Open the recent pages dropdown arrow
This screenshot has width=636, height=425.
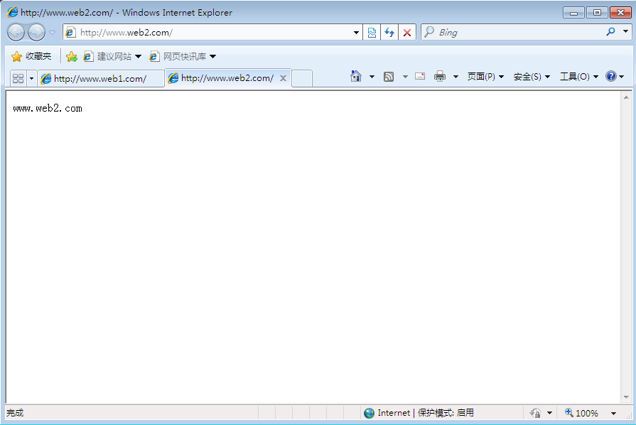[53, 33]
